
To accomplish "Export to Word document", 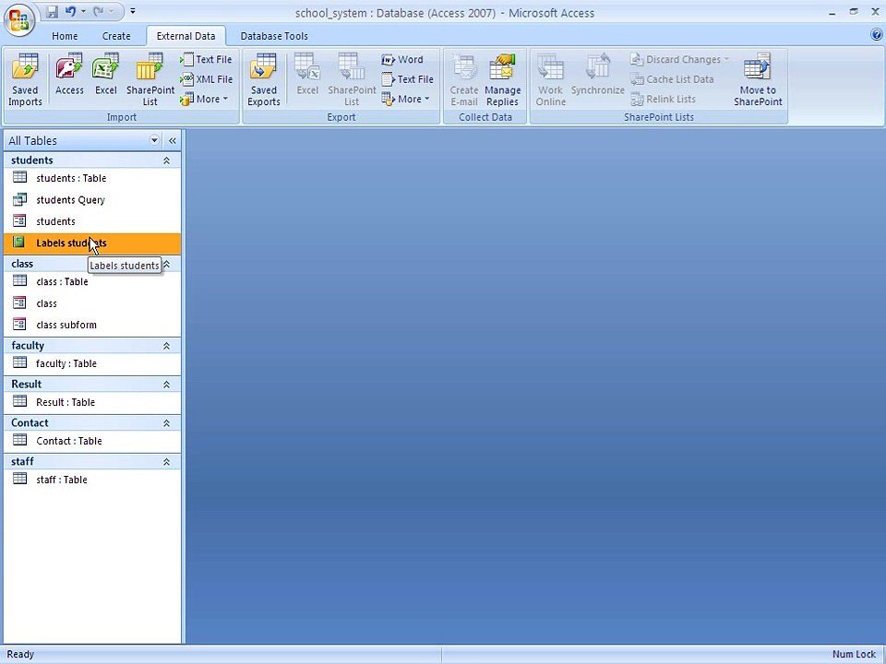I will [x=402, y=59].
